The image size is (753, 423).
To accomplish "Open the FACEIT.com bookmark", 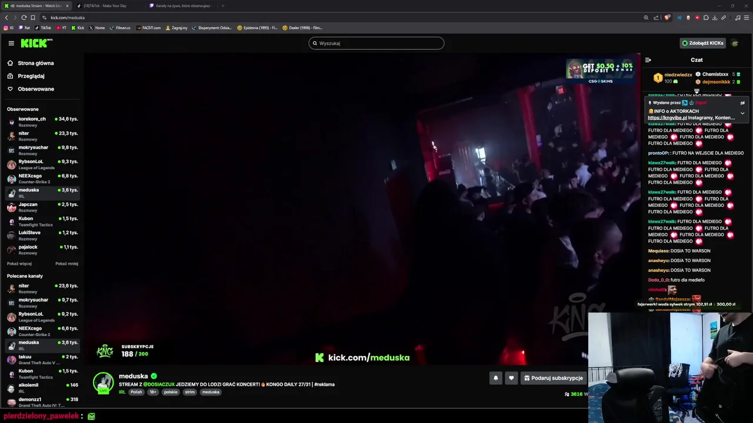I will [x=148, y=28].
